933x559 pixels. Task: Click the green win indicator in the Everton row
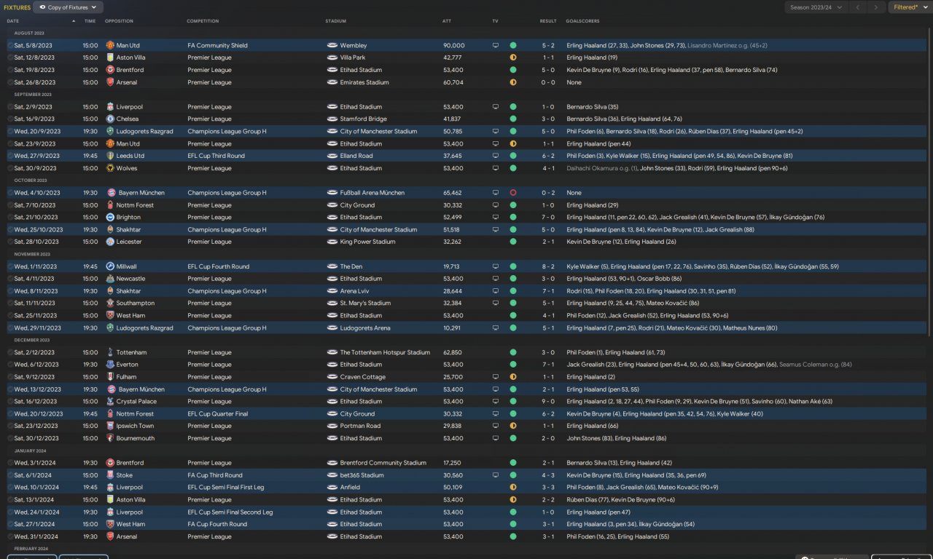(x=513, y=365)
